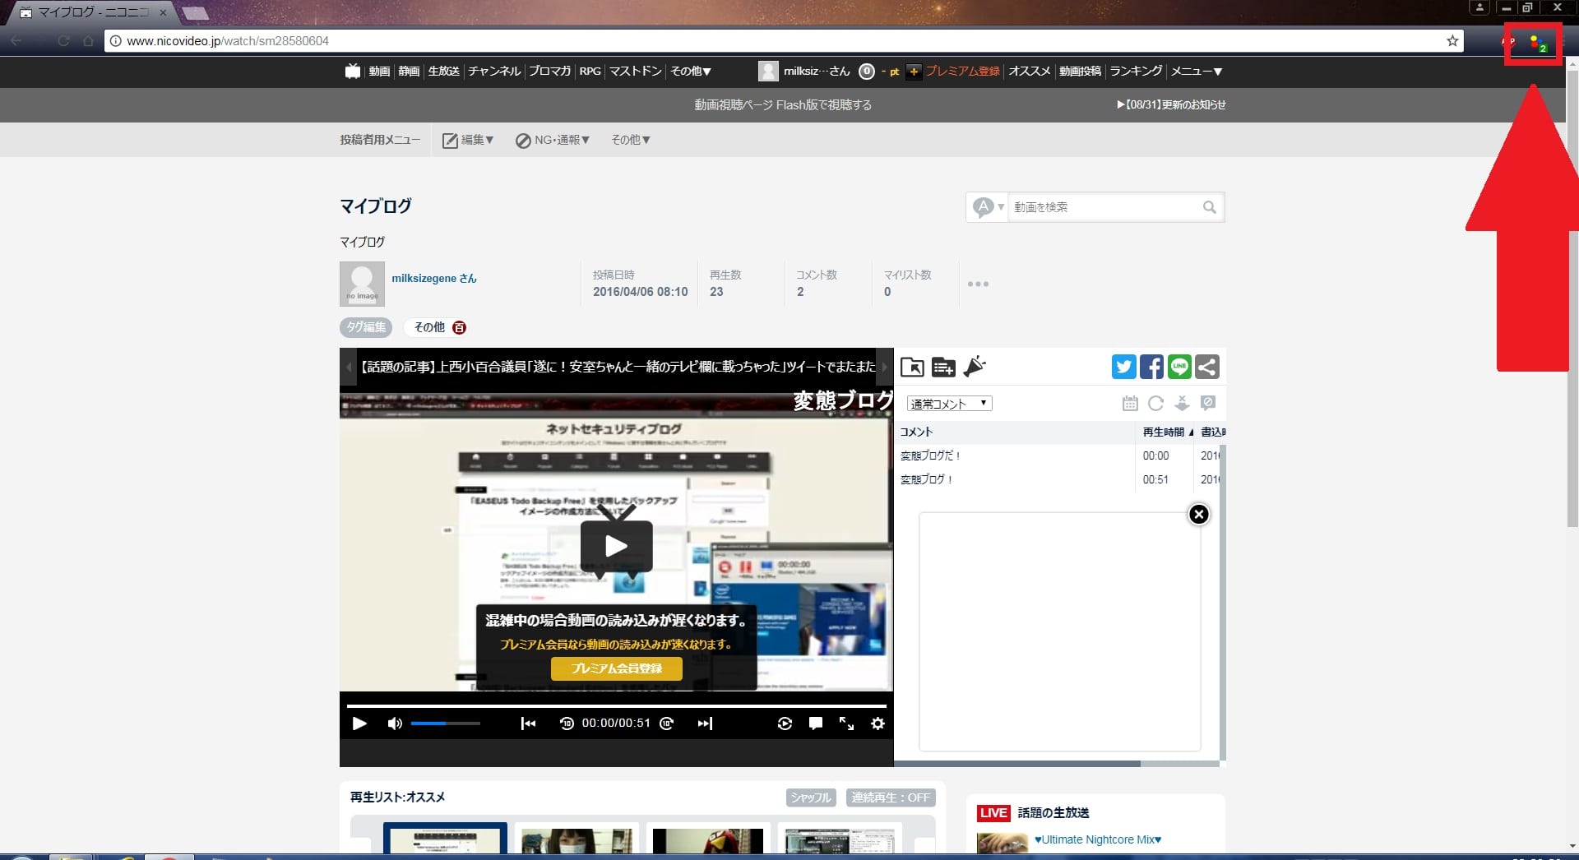Reload comments with the refresh icon

pos(1155,403)
